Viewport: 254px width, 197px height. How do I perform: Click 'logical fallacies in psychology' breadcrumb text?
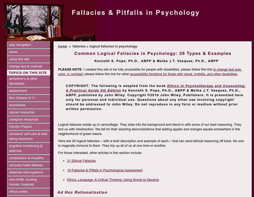(113, 46)
